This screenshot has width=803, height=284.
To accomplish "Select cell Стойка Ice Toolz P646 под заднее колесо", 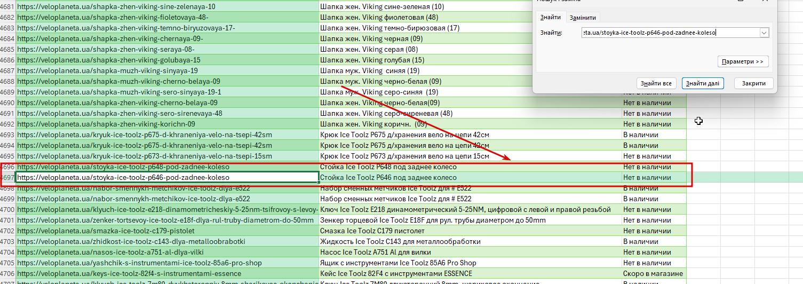I will click(x=470, y=177).
